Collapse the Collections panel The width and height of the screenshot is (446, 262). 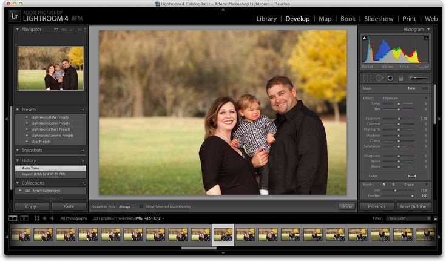pyautogui.click(x=18, y=183)
